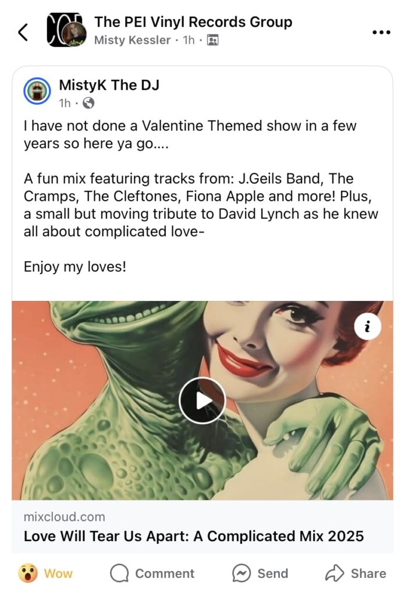Click the group members audience icon
The image size is (405, 596).
click(212, 40)
